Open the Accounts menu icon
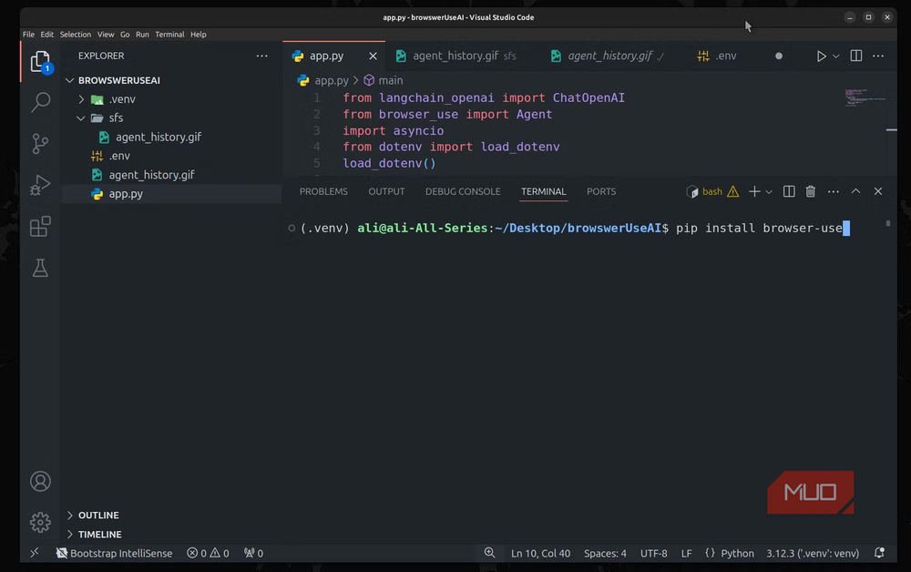Screen dimensions: 911x572 (40, 482)
